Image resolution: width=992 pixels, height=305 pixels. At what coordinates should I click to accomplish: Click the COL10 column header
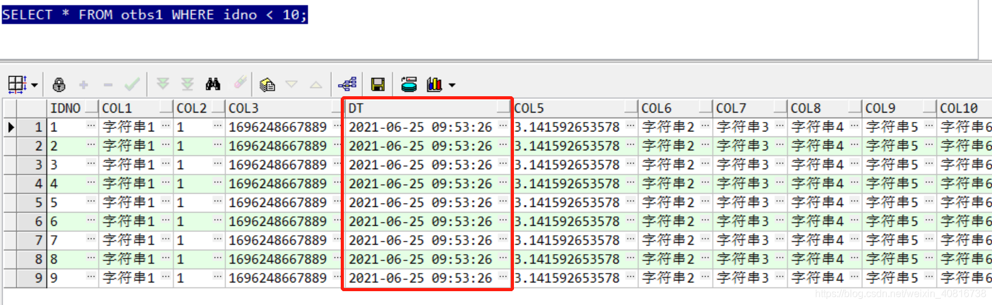coord(964,108)
